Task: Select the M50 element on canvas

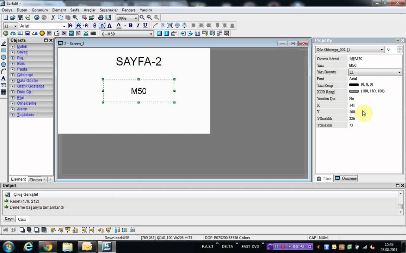Action: [x=139, y=91]
